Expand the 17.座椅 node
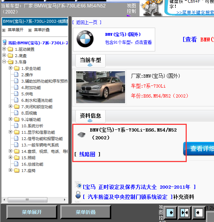The height and width of the screenshot is (222, 214). tap(10, 170)
